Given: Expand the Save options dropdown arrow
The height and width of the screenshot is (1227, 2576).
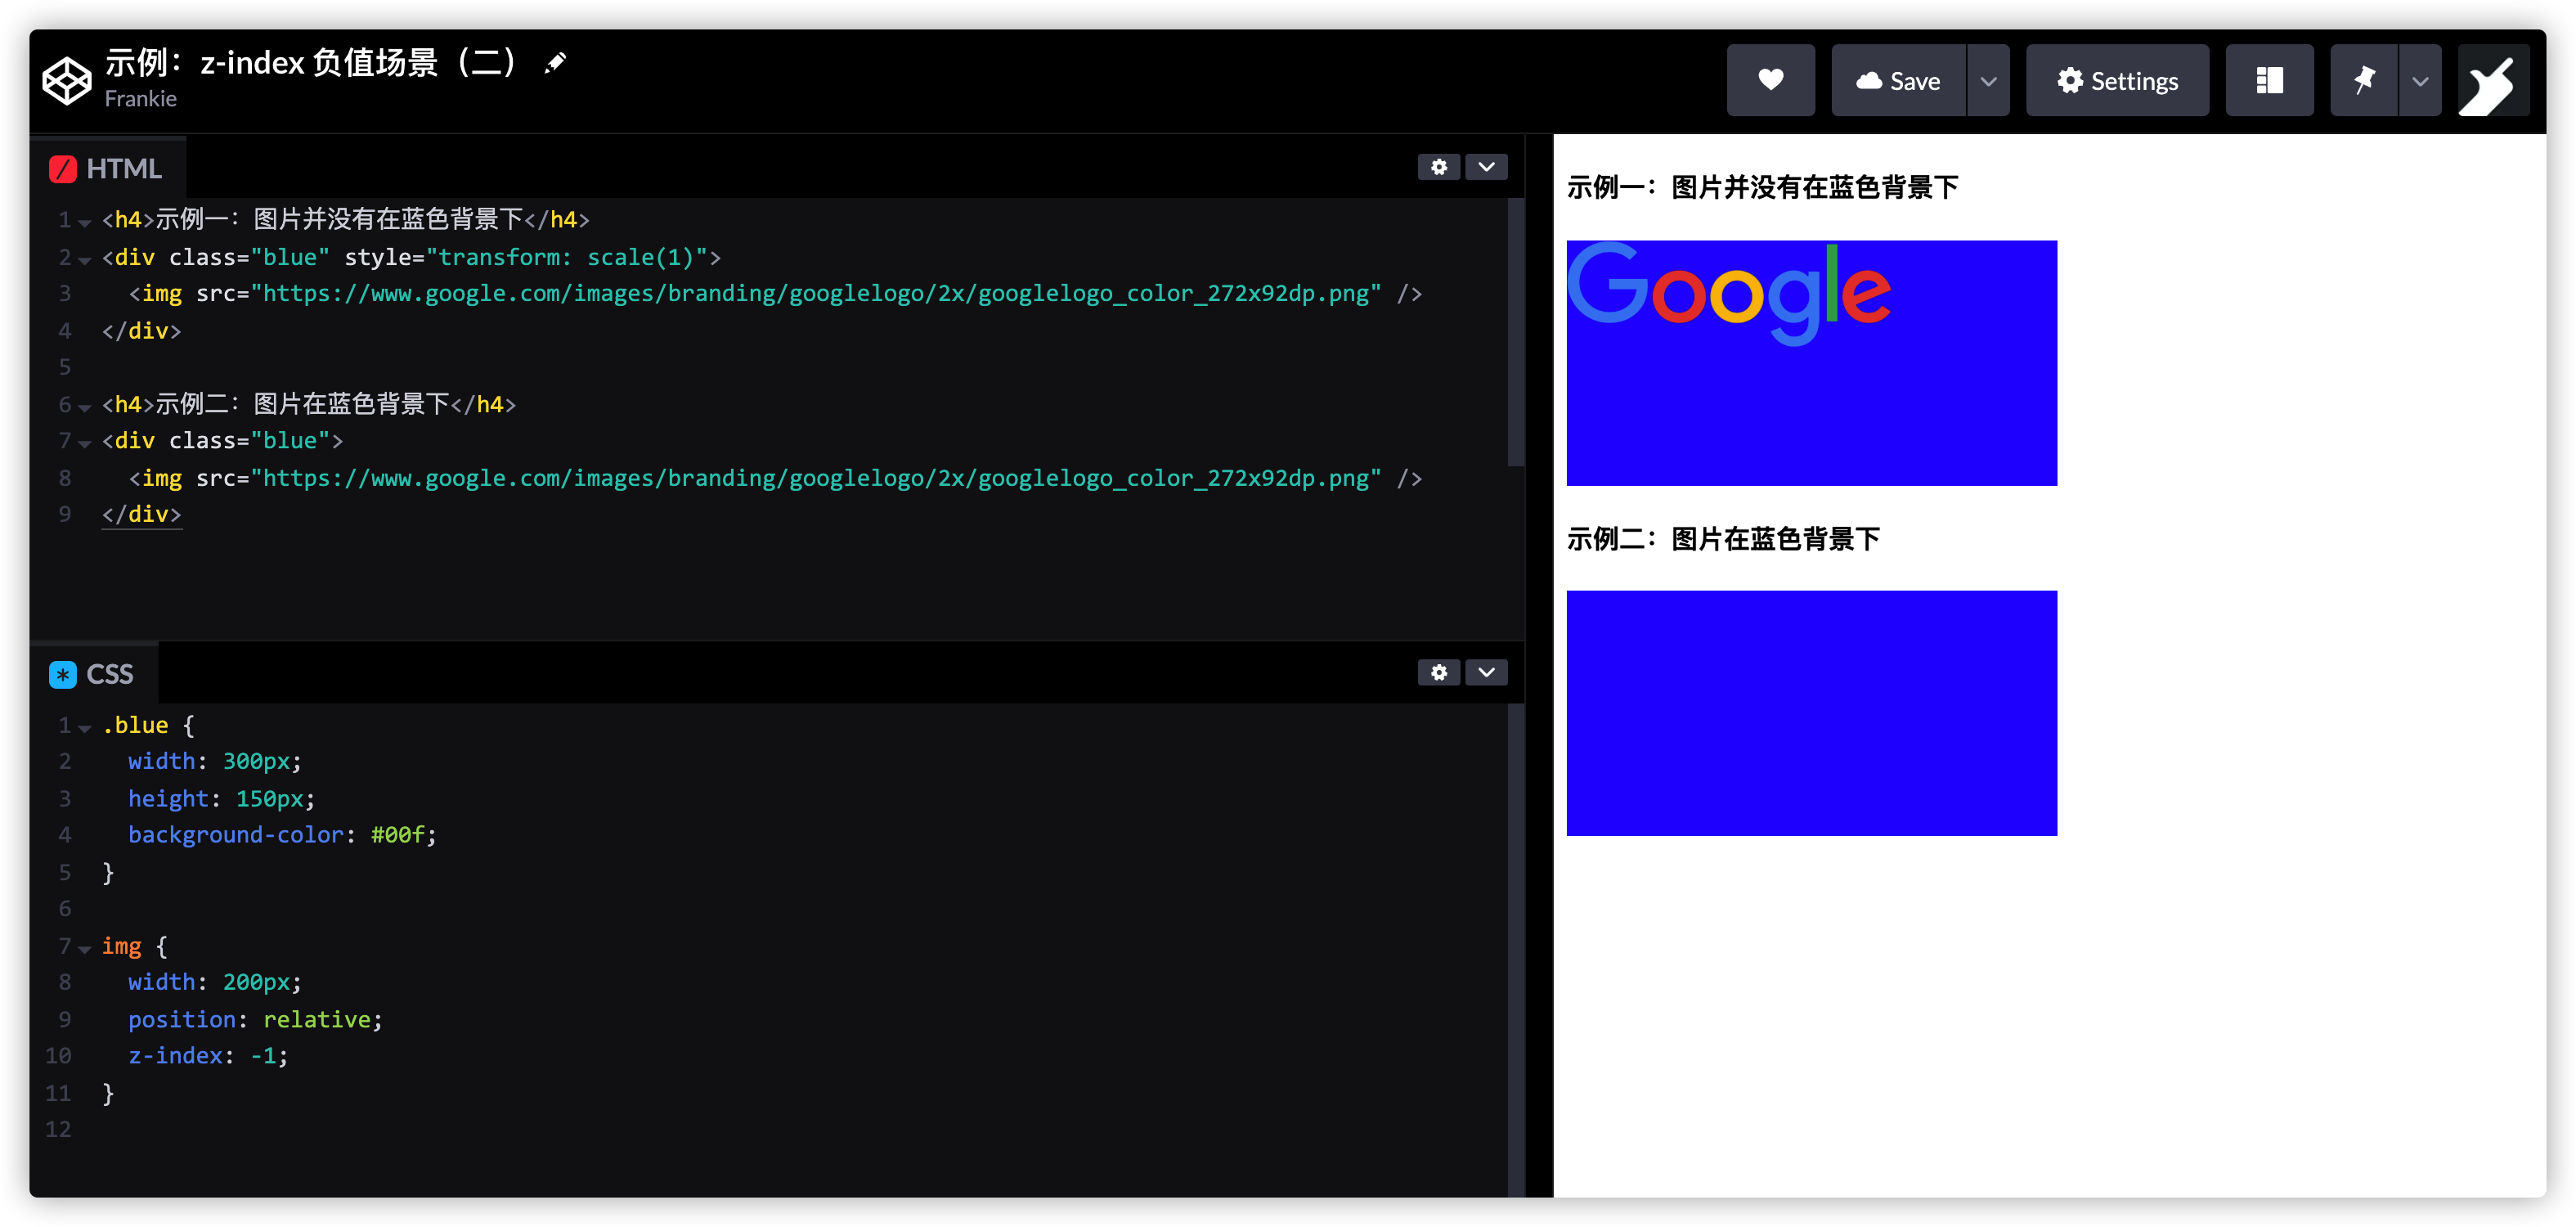Looking at the screenshot, I should (1988, 81).
